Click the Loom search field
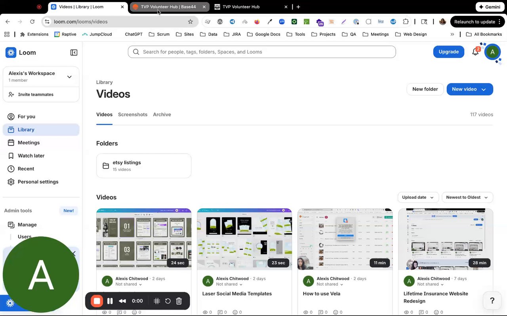507x316 pixels. [x=262, y=52]
